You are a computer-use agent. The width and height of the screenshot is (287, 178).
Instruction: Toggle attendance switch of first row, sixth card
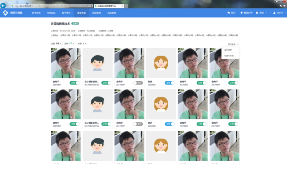[x=233, y=83]
